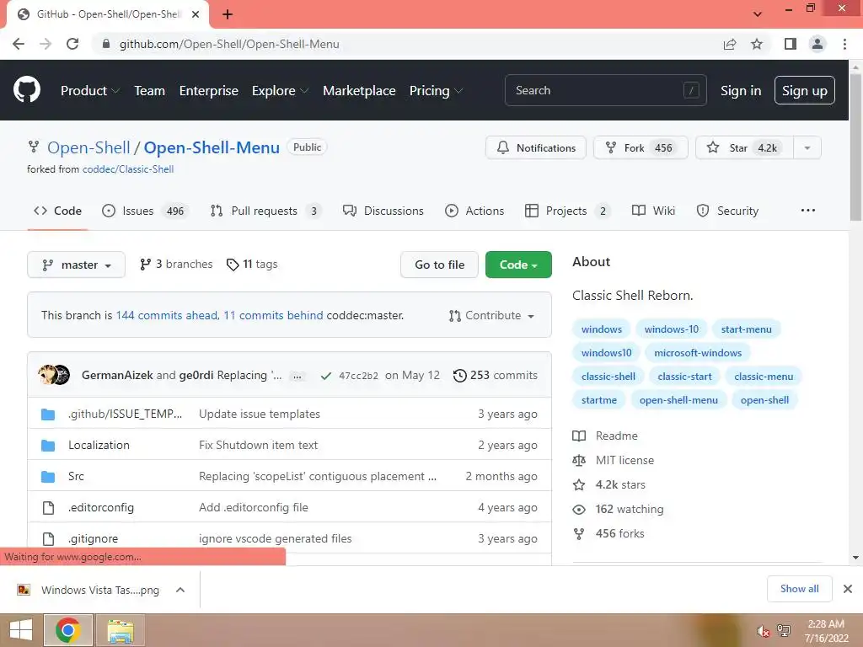This screenshot has height=647, width=863.
Task: Click the .gitignore file icon
Action: (x=48, y=538)
